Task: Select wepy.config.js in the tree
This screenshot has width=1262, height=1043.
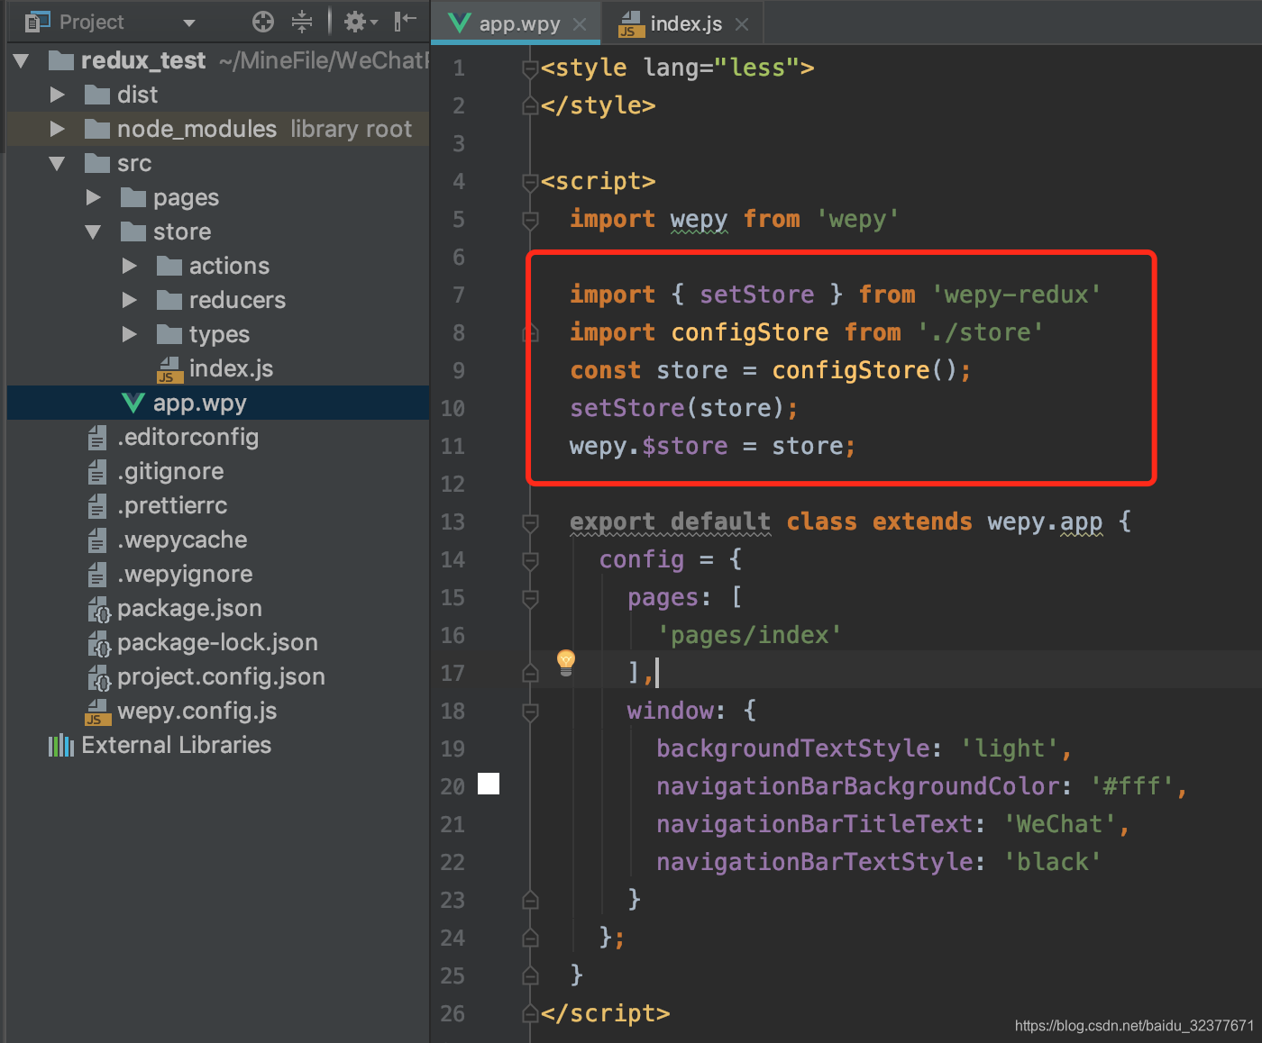Action: click(x=197, y=711)
